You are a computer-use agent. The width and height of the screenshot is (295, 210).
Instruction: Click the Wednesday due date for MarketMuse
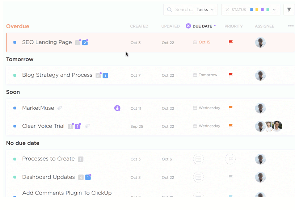[210, 108]
